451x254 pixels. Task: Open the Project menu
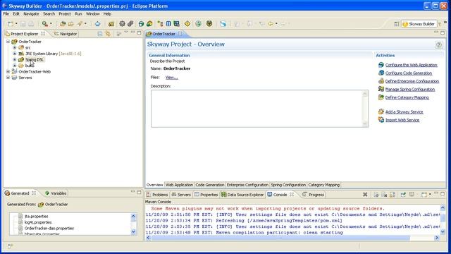click(65, 13)
